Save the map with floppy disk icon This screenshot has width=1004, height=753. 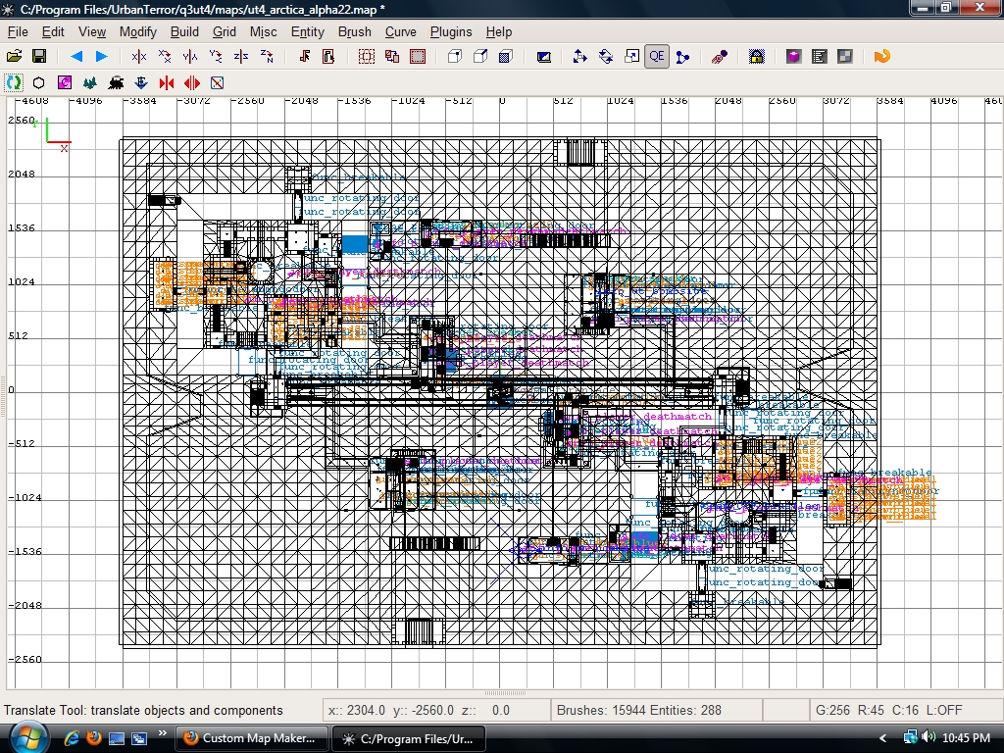coord(39,57)
